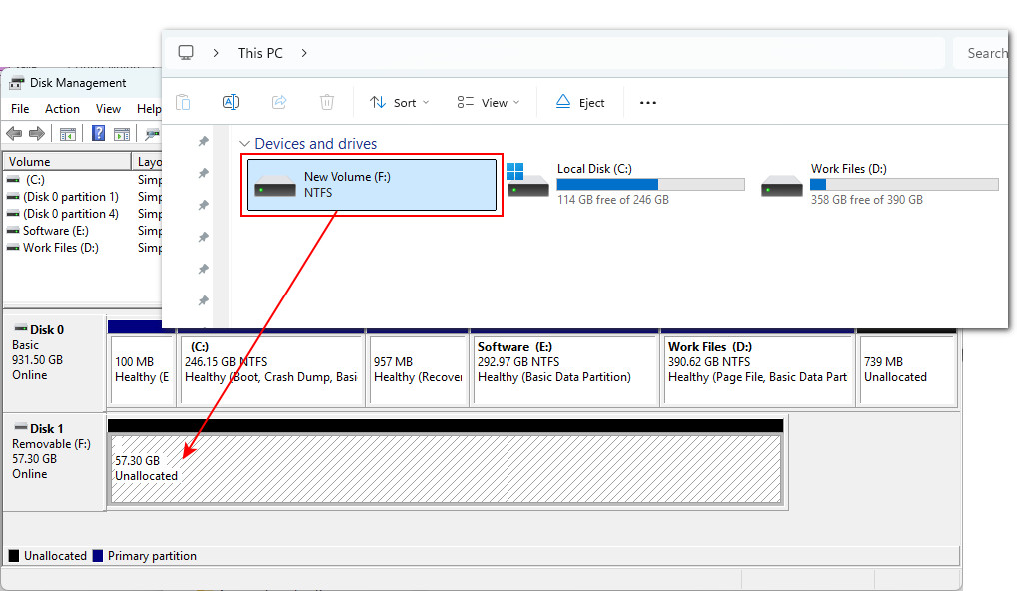
Task: Click '114 GB free of 246 GB' text
Action: click(x=613, y=200)
